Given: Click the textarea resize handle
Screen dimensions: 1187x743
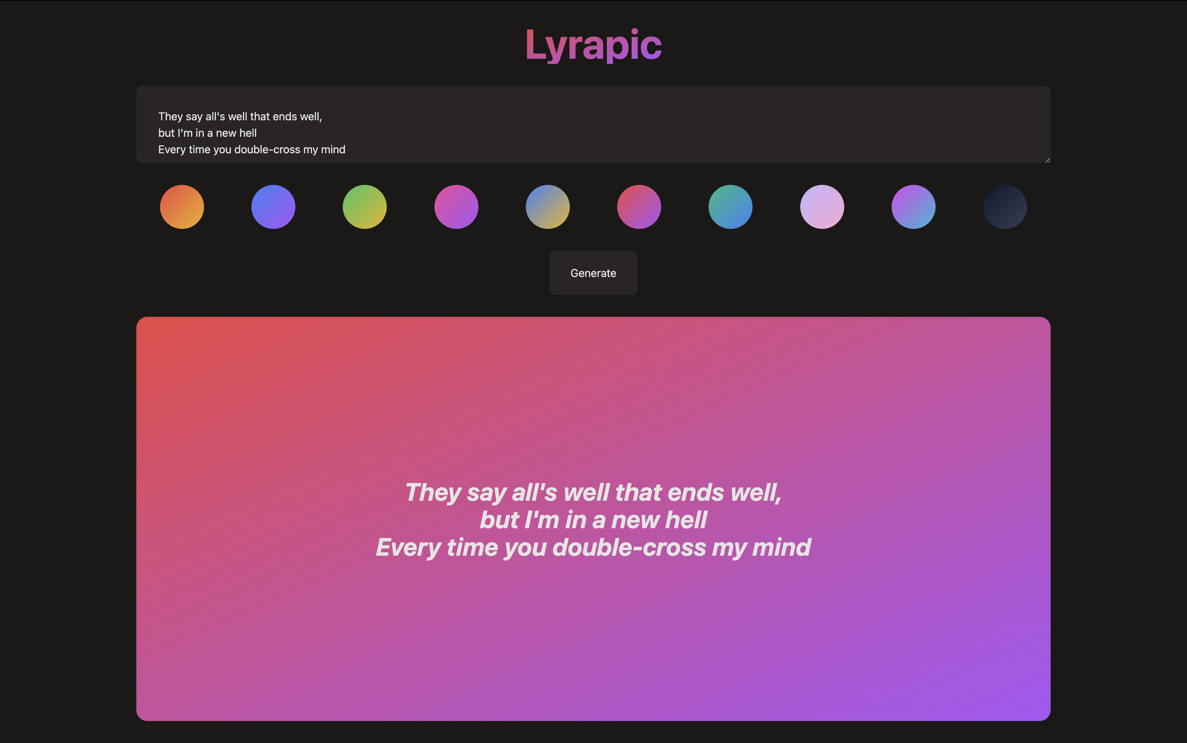Looking at the screenshot, I should [1047, 160].
